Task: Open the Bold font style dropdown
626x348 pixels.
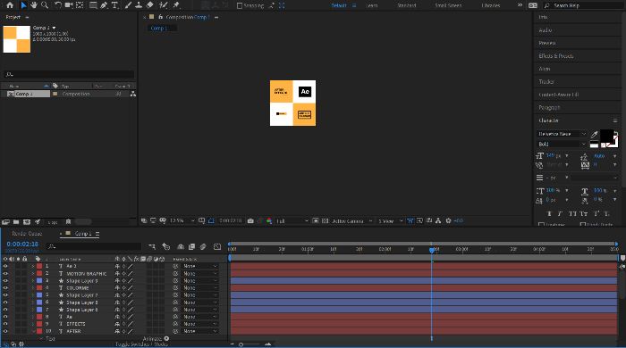Action: pyautogui.click(x=562, y=144)
